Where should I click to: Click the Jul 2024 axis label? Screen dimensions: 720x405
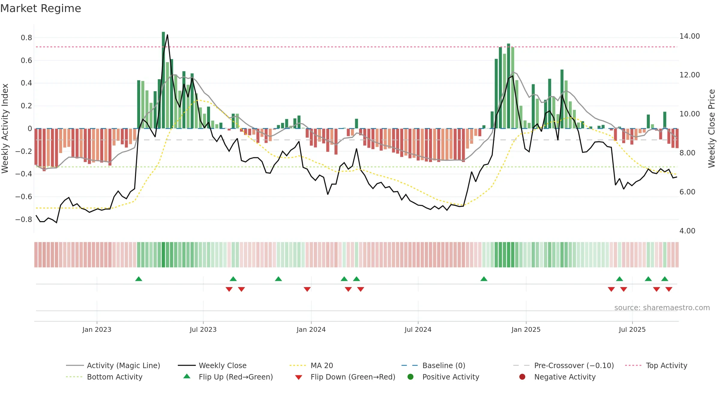(418, 329)
